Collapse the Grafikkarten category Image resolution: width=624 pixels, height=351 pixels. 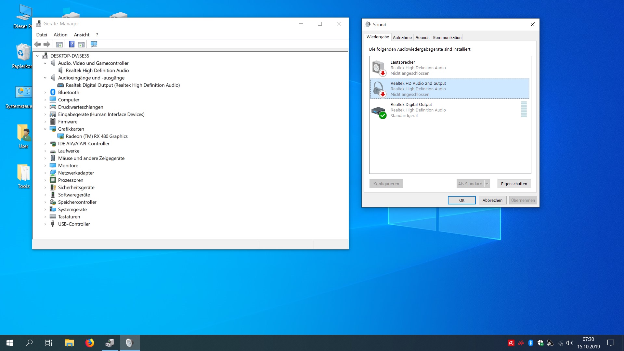click(45, 129)
